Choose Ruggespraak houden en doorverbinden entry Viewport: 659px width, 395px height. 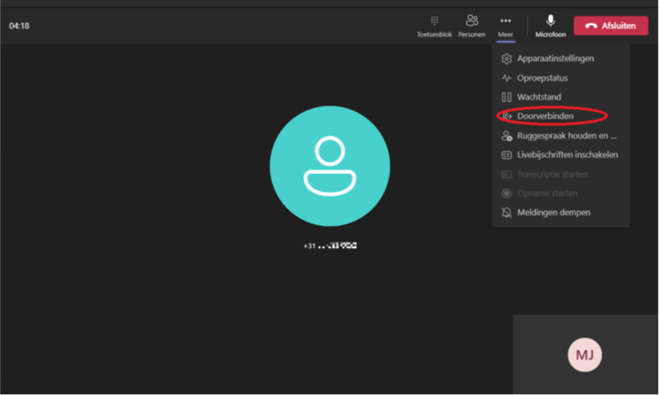(567, 136)
